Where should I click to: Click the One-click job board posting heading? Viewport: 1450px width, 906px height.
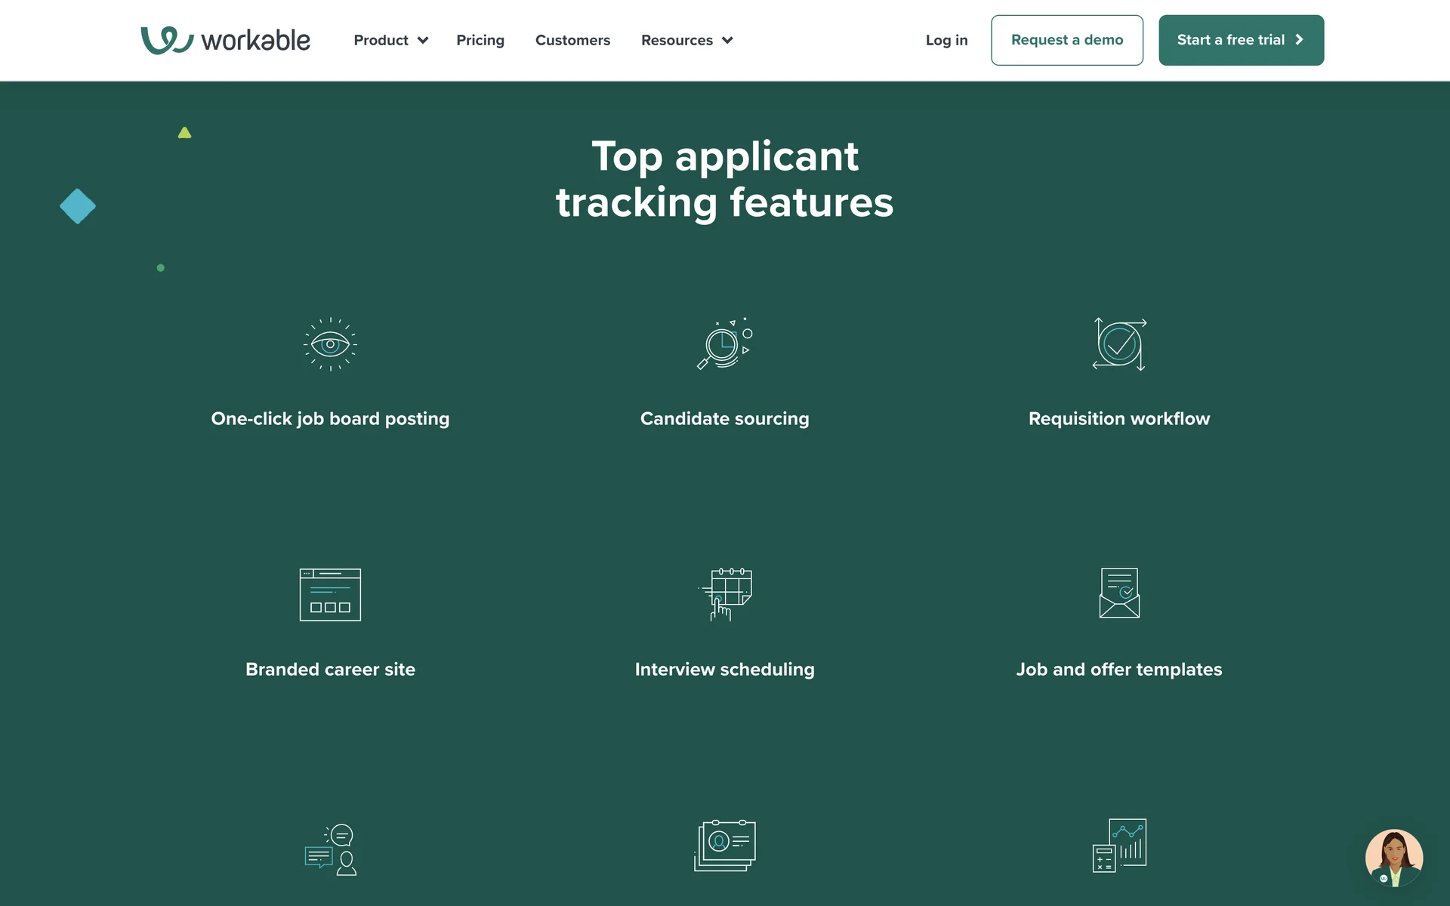tap(330, 418)
